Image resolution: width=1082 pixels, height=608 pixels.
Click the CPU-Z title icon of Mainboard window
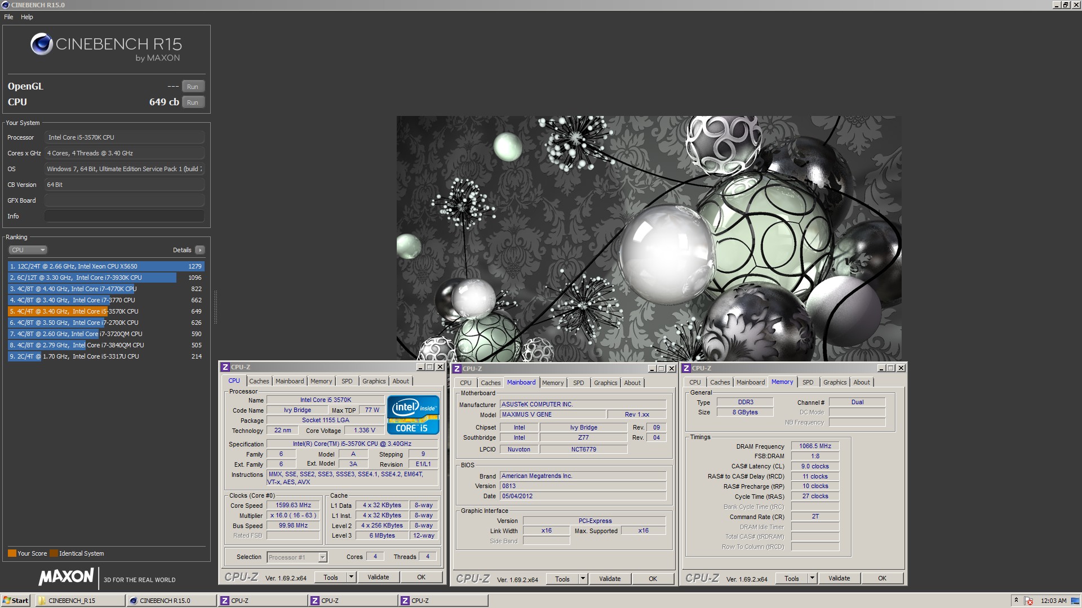coord(457,369)
